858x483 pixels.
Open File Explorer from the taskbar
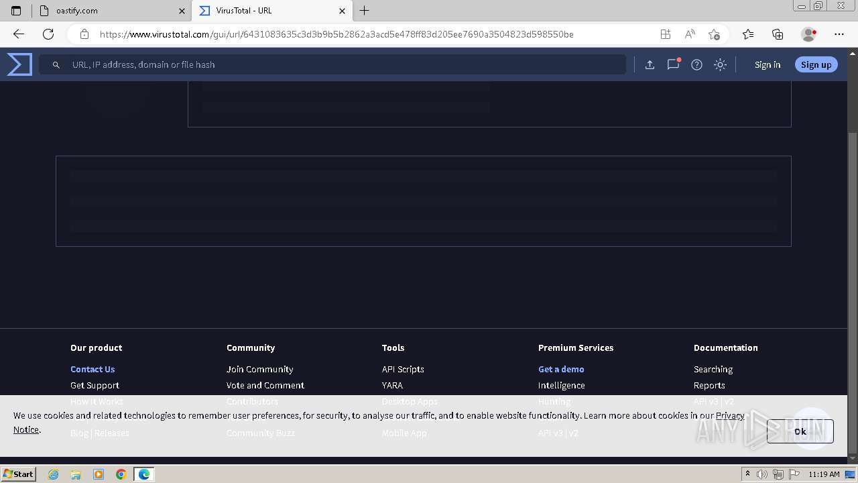pyautogui.click(x=76, y=474)
